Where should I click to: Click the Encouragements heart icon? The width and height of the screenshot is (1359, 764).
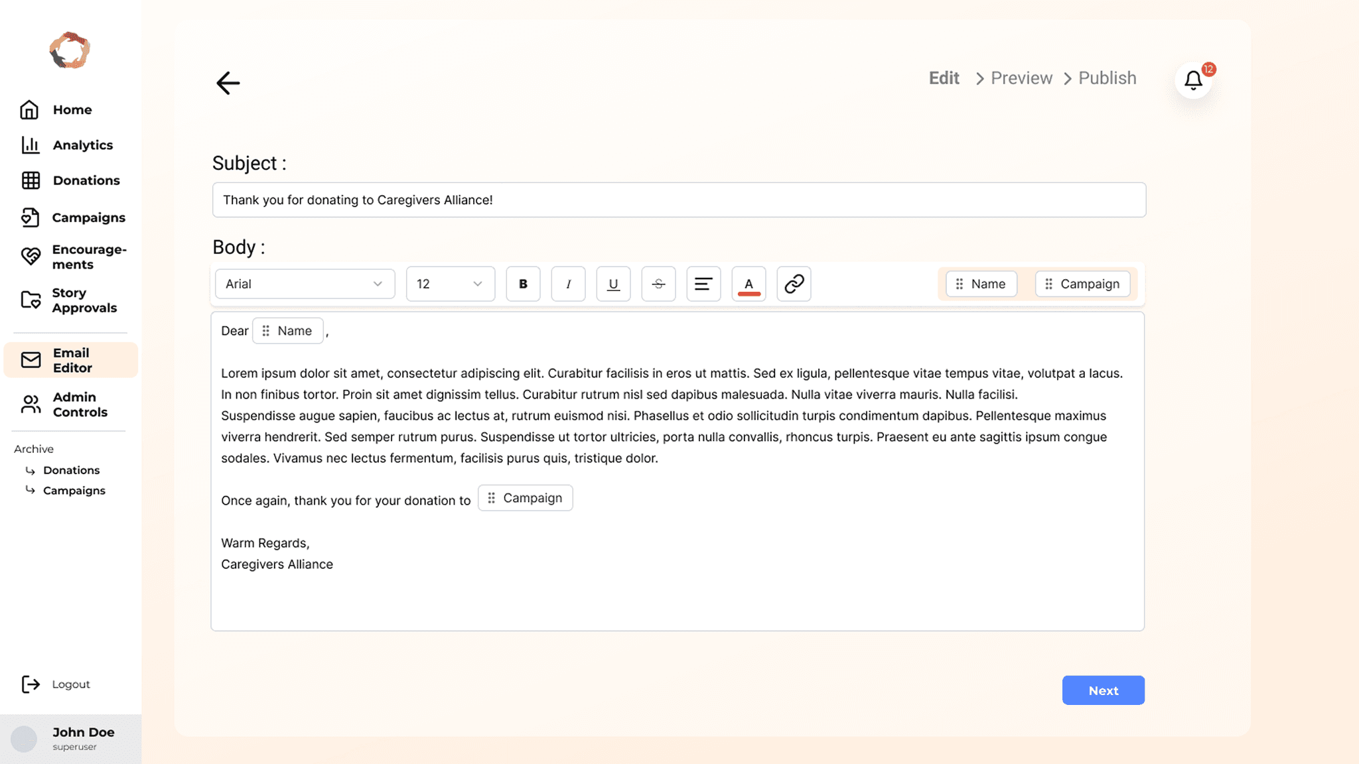pyautogui.click(x=31, y=257)
